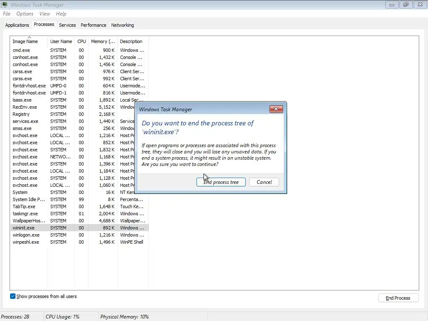
Task: Select the lsass.exe process
Action: pyautogui.click(x=79, y=100)
